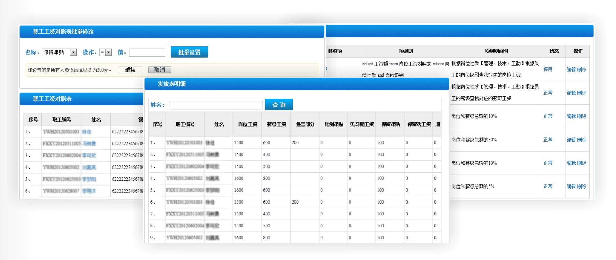Viewport: 616px width, 260px height.
Task: Click the 岗位工资 column header
Action: click(x=247, y=124)
